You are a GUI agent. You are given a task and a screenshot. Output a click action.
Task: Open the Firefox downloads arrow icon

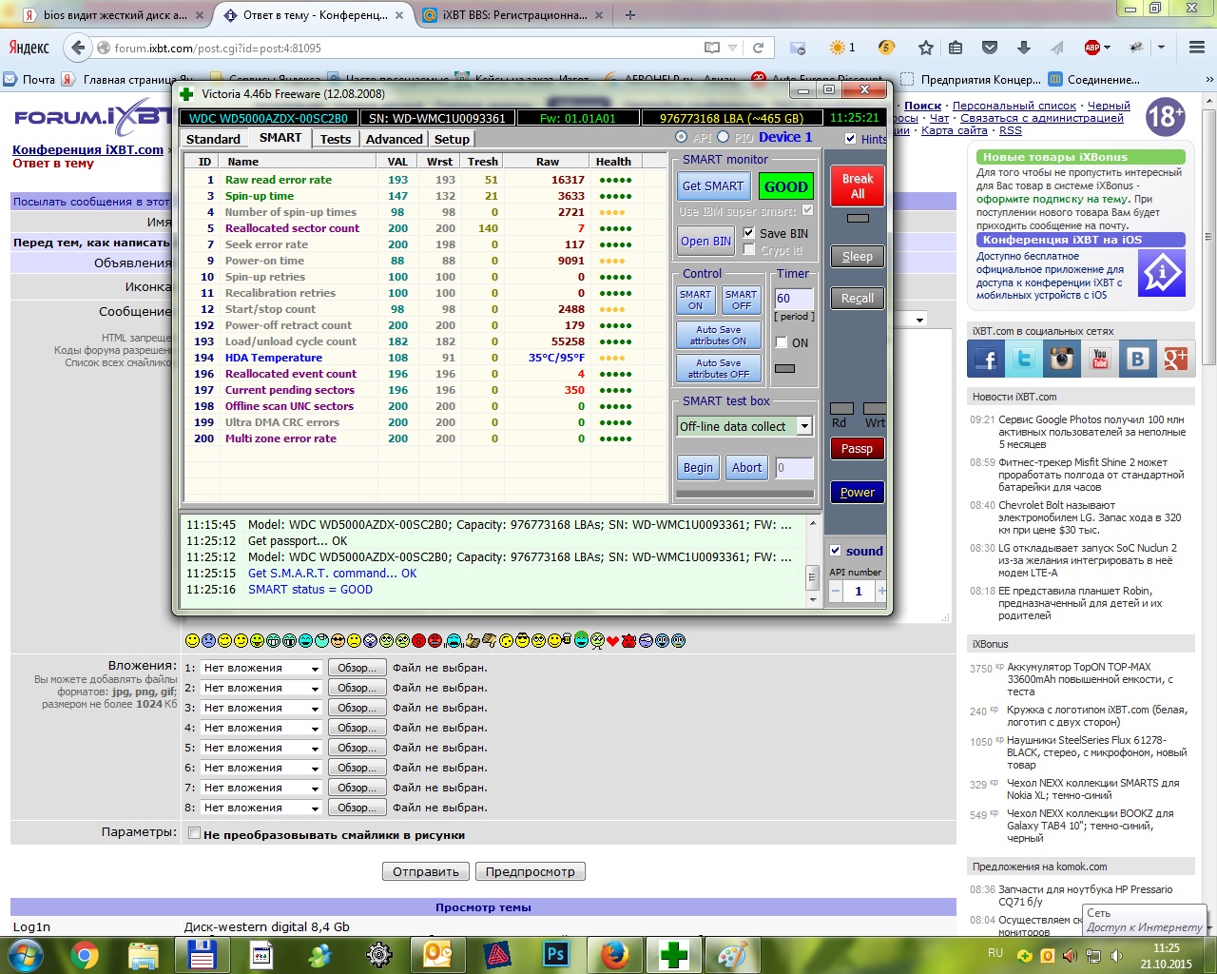click(x=1024, y=48)
